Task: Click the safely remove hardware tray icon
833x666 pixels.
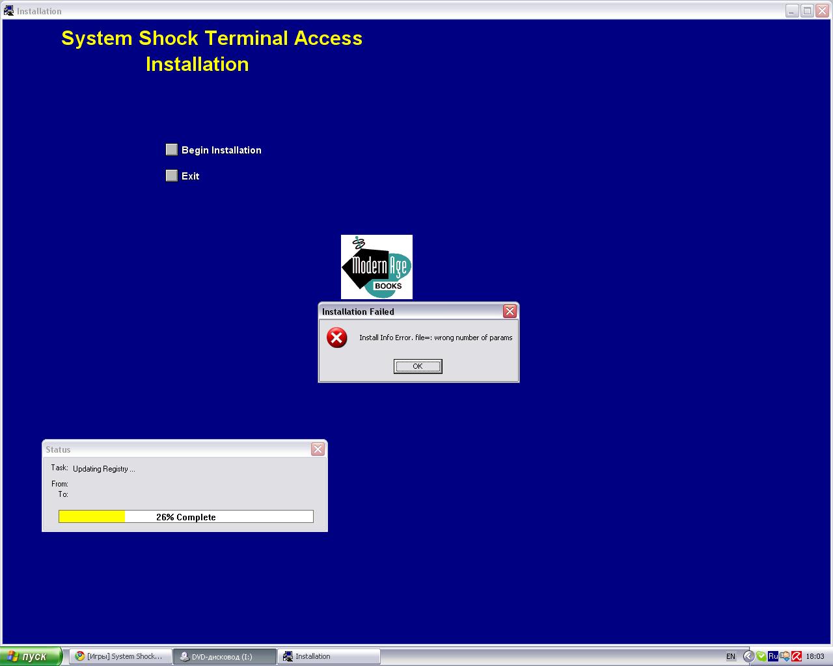Action: tap(785, 657)
